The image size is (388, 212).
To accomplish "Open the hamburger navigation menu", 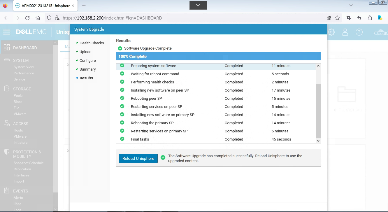I will (7, 32).
